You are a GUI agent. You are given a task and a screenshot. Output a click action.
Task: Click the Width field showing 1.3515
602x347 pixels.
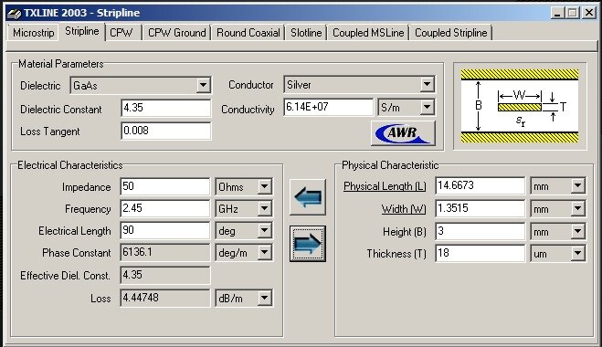[x=480, y=208]
